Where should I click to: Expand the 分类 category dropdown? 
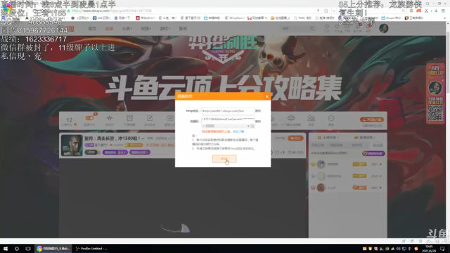pyautogui.click(x=127, y=28)
